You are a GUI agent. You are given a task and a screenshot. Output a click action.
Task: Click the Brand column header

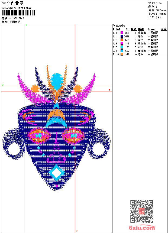151,29
